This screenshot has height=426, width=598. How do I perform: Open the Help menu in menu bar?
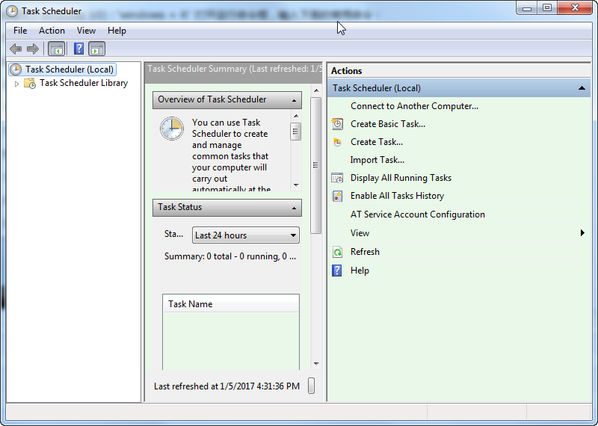[117, 31]
